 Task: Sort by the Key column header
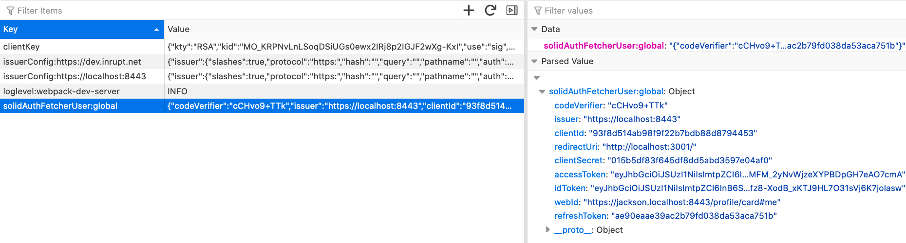(x=82, y=29)
